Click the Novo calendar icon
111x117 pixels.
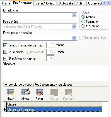tap(11, 92)
